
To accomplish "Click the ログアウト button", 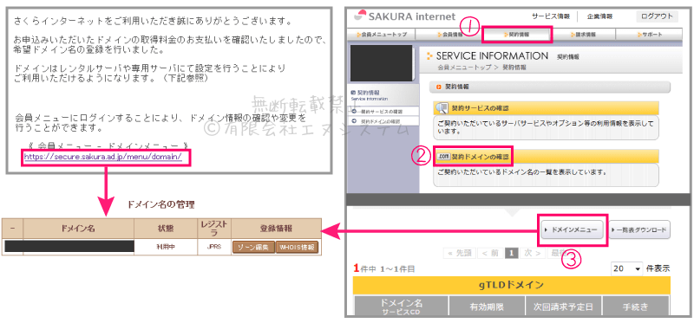I will [657, 16].
